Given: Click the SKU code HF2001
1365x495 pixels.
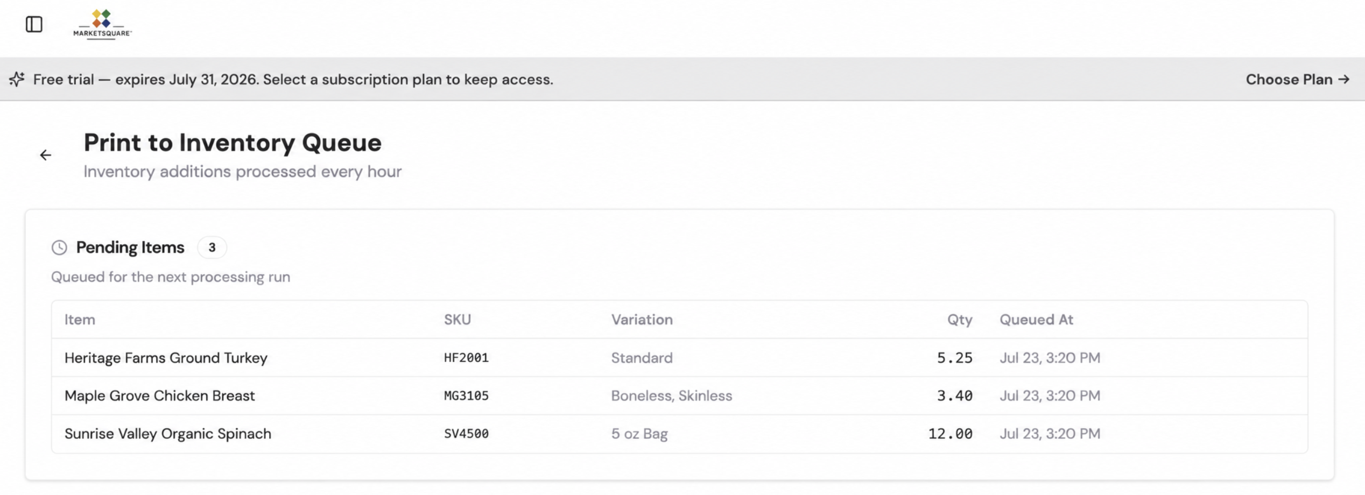Looking at the screenshot, I should click(466, 358).
